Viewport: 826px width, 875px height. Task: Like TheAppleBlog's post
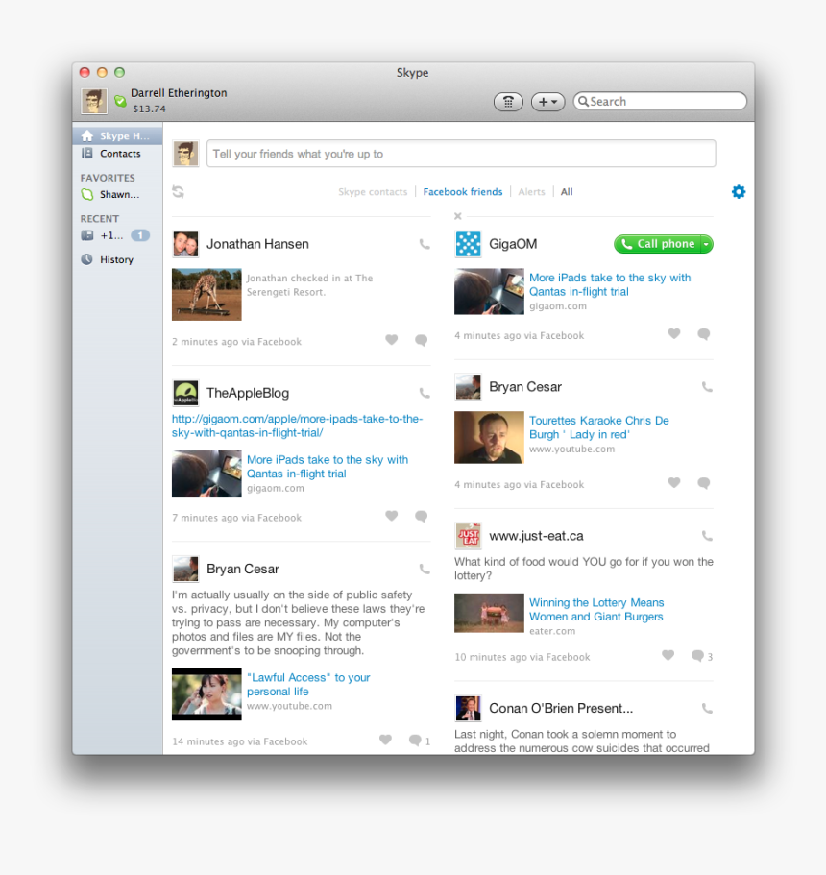pyautogui.click(x=392, y=516)
